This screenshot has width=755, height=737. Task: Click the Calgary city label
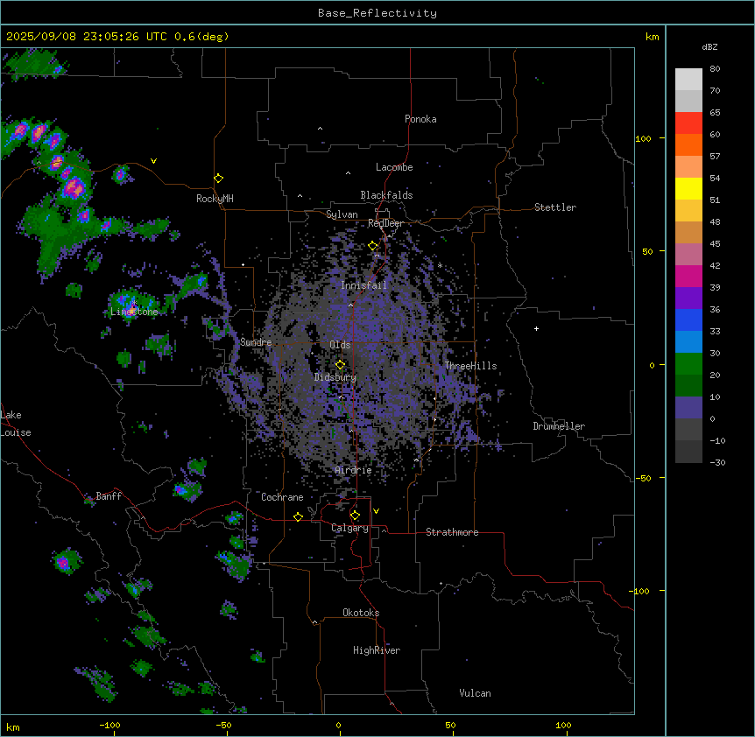tap(349, 528)
